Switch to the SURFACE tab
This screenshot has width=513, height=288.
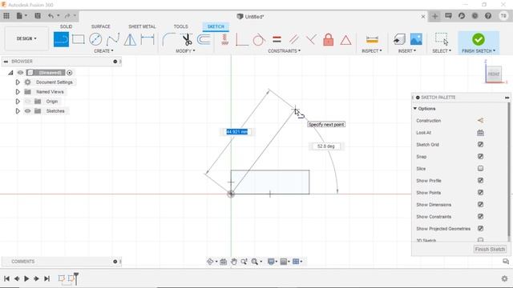tap(101, 26)
